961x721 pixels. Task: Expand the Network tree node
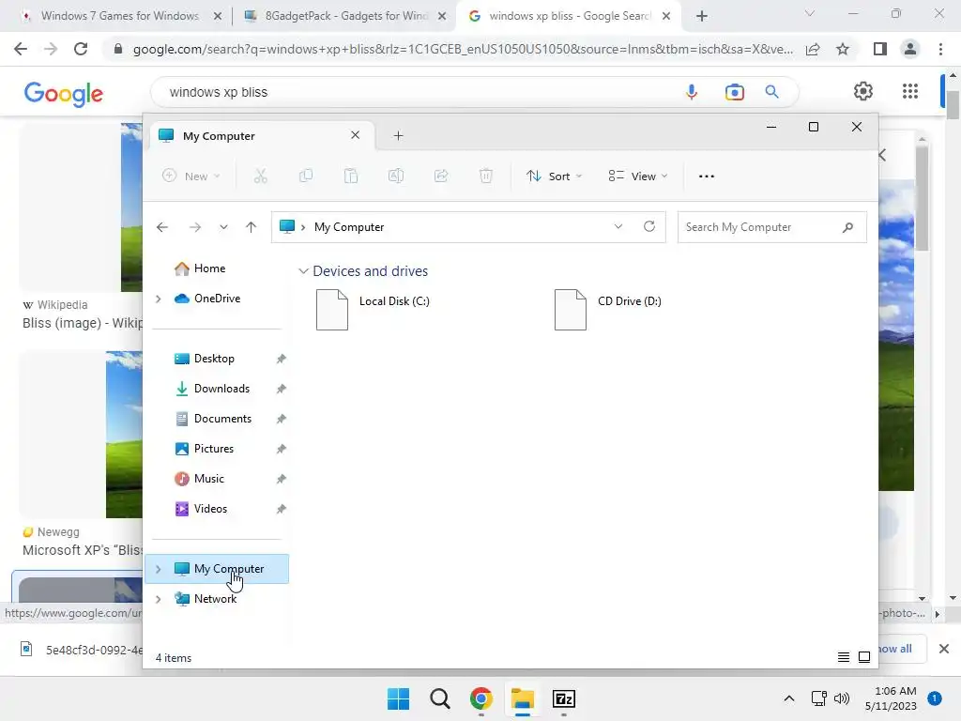point(158,599)
